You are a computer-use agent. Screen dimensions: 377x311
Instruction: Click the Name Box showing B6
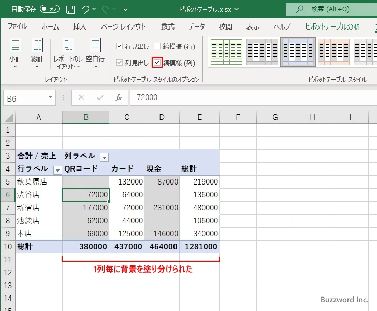point(25,98)
